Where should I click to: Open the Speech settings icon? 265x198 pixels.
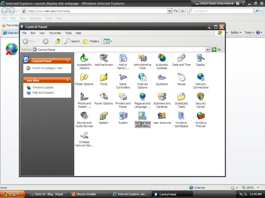click(x=104, y=118)
